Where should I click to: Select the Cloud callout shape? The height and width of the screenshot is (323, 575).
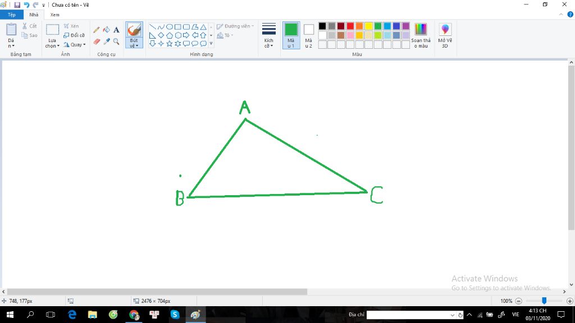point(203,44)
